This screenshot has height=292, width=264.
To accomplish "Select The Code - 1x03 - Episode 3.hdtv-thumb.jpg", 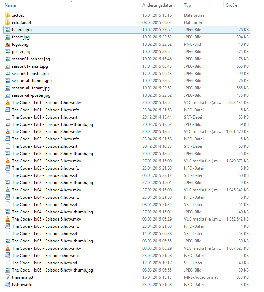I will [x=52, y=183].
